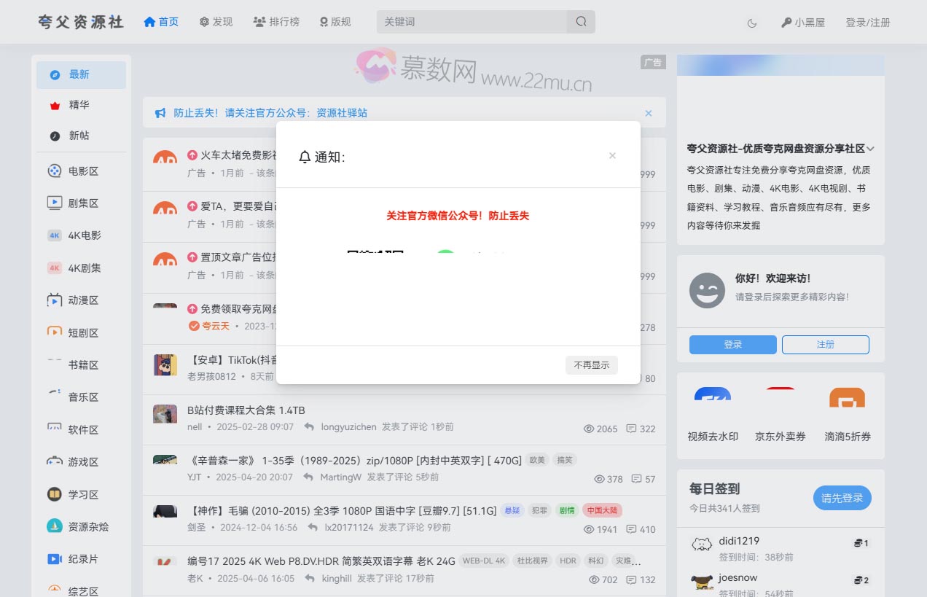The image size is (927, 597).
Task: Click the 动漫区 section icon
Action: 54,300
